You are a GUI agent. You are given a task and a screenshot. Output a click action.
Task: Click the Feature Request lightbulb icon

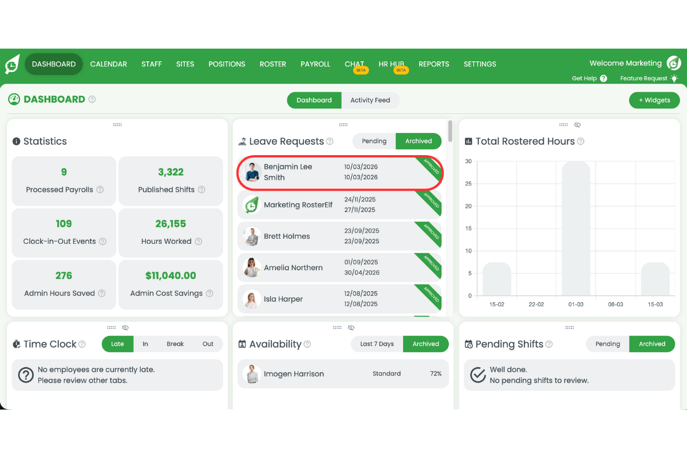674,78
